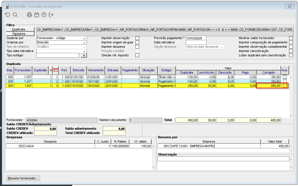Click the red calendar column header icon
Viewport: 298px width, 186px height.
[55, 70]
